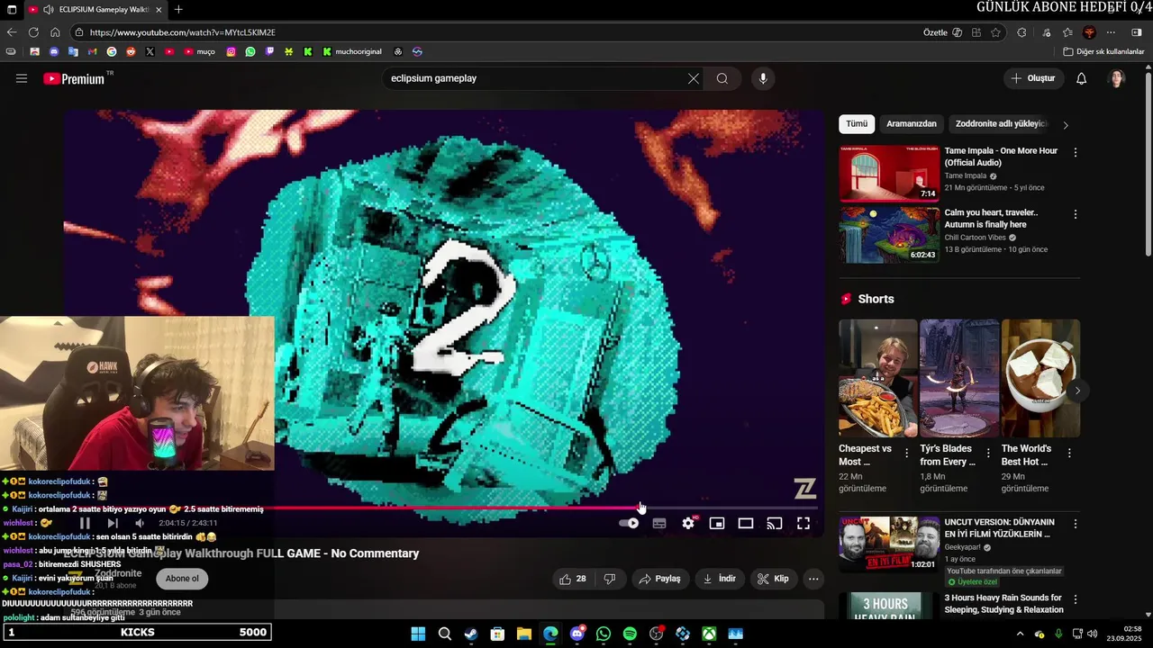Open the muço bookmark
This screenshot has width=1153, height=648.
click(199, 52)
